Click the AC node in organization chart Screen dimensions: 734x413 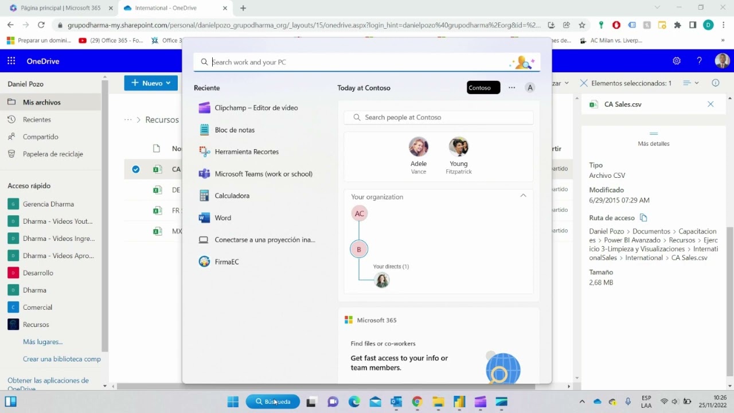point(360,213)
